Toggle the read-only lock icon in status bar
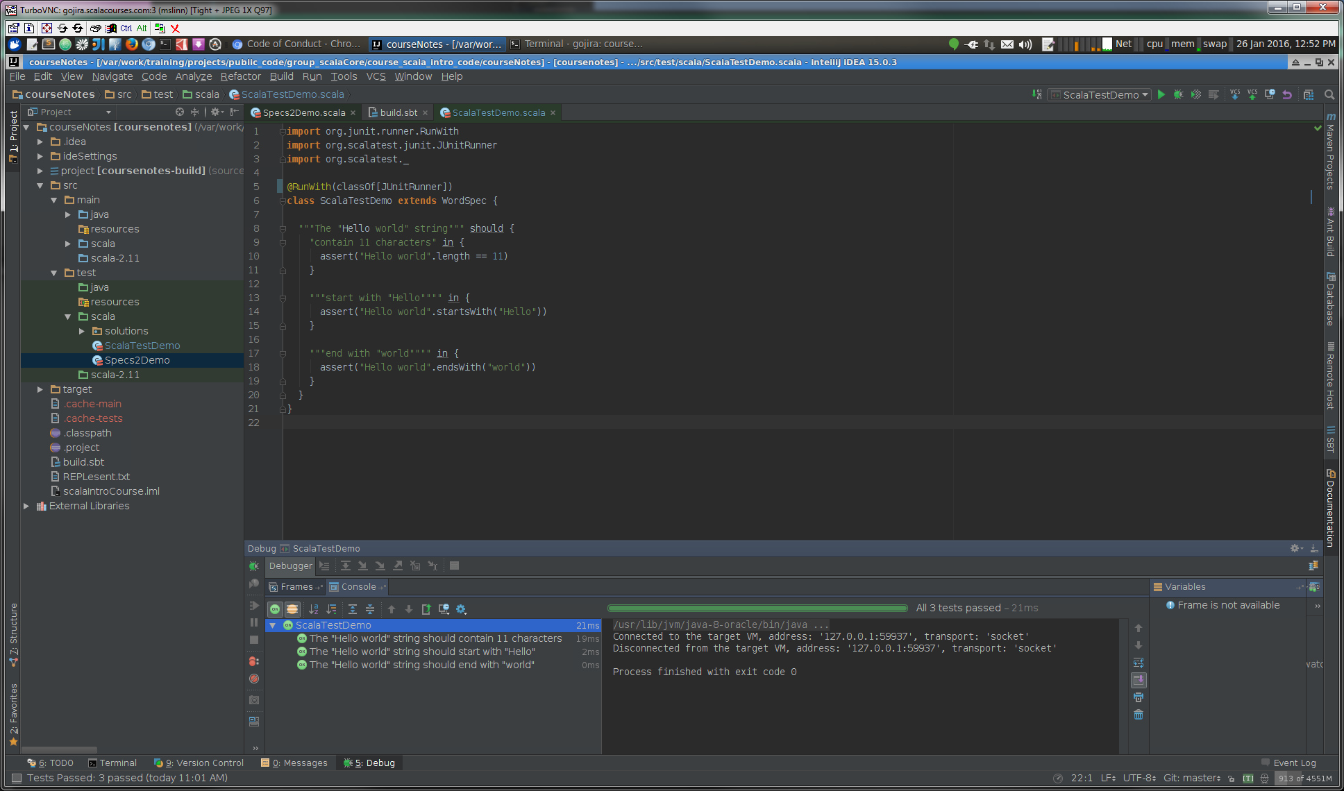Viewport: 1344px width, 791px height. [x=1232, y=779]
